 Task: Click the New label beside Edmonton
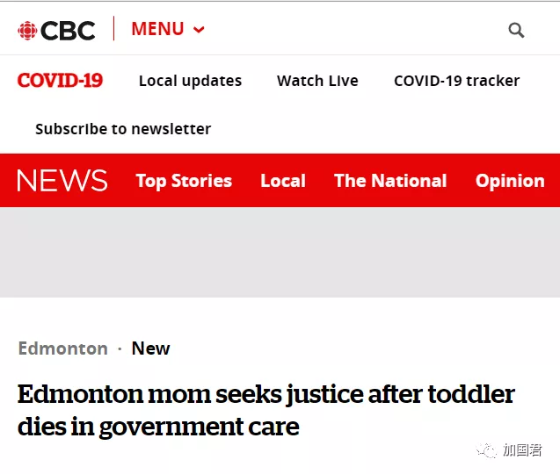(150, 348)
